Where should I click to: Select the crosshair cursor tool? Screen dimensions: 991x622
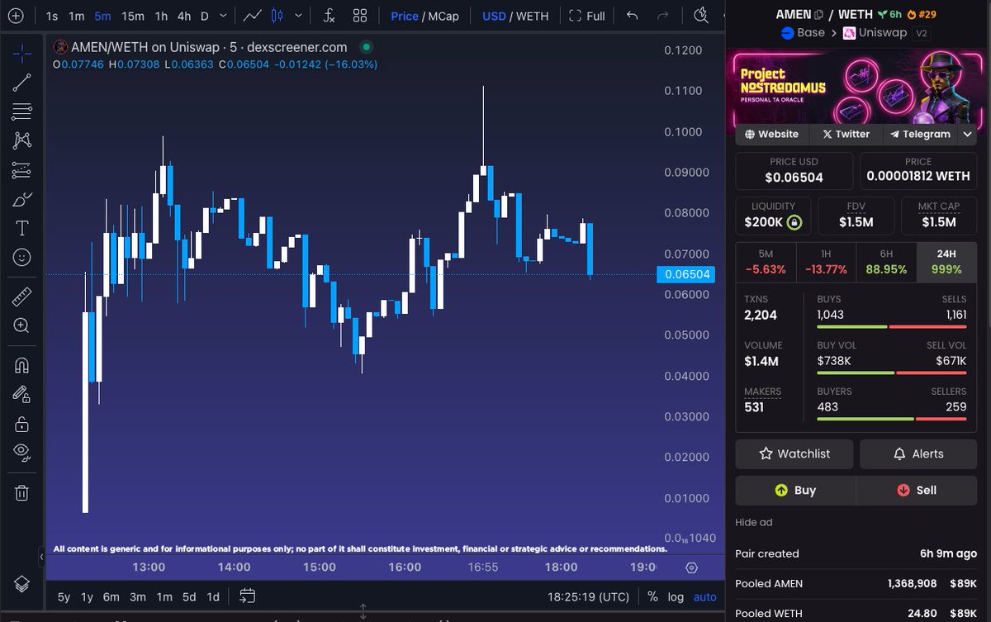(x=22, y=54)
